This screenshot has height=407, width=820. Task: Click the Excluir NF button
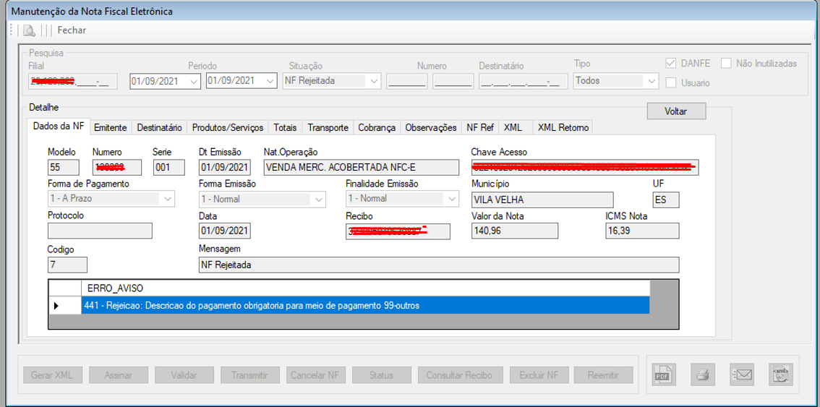pos(539,375)
